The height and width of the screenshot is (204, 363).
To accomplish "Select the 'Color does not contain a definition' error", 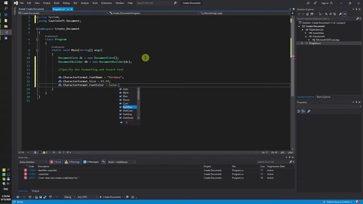I will 157,178.
